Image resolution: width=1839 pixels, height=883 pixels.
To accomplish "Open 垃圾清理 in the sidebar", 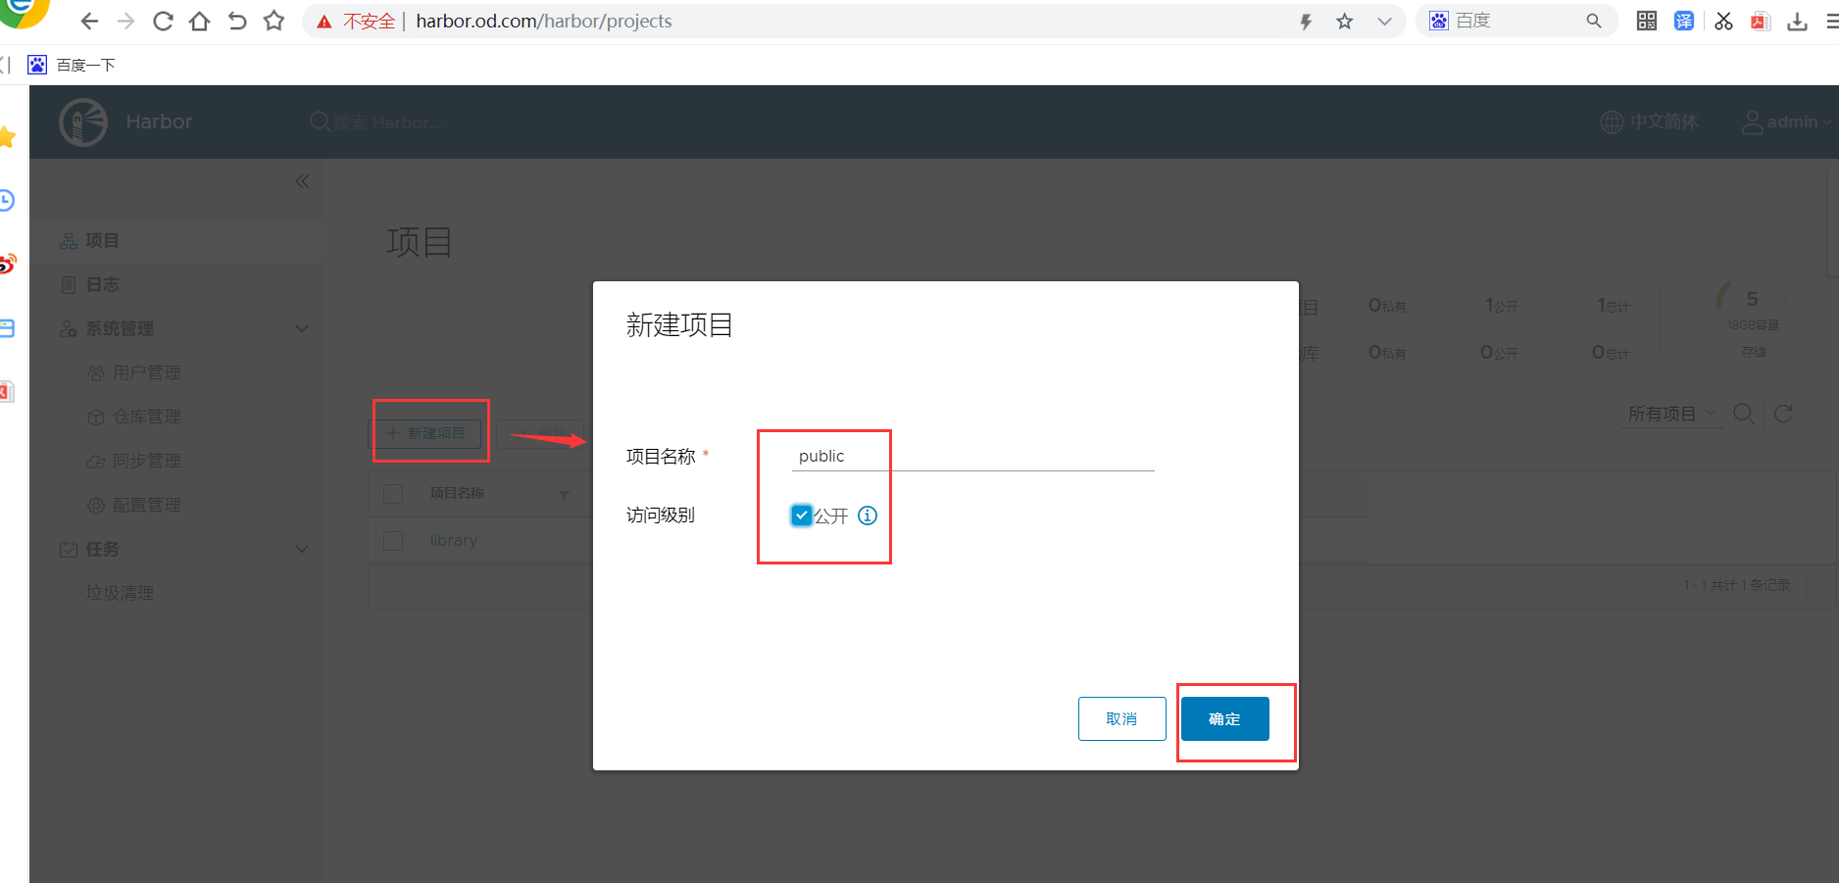I will tap(120, 593).
